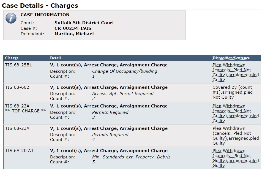This screenshot has width=262, height=170.
Task: Click Suffolk 5th District Court text
Action: coord(84,23)
